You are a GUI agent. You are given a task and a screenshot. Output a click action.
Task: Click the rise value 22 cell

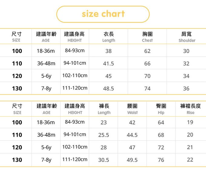190,160
